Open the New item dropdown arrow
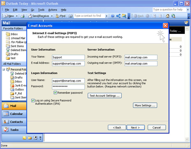Viewport: 191px width, 149px height. 17,16
